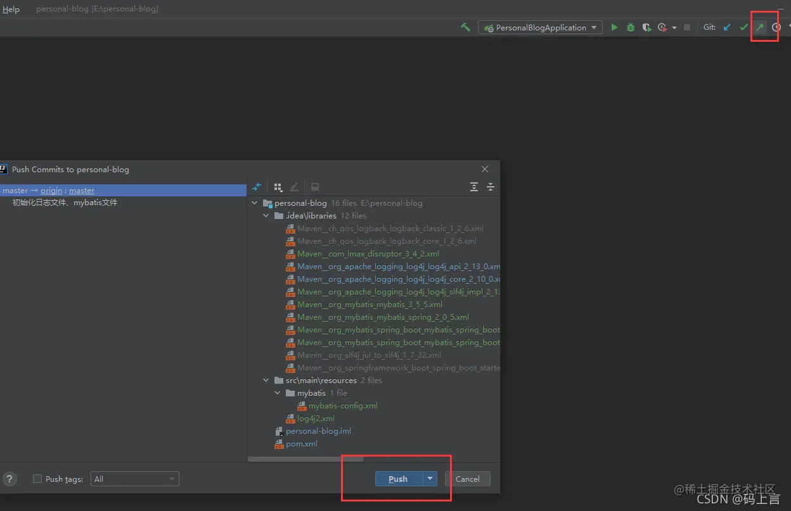Viewport: 791px width, 511px height.
Task: Select commit 初始化日志文件、mybatis文件
Action: click(65, 203)
